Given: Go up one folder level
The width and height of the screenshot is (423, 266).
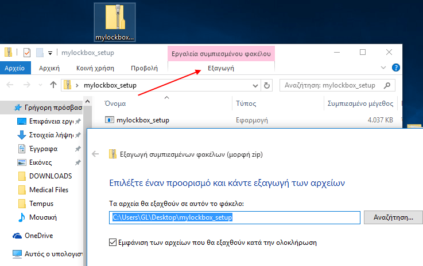Looking at the screenshot, I should 53,85.
